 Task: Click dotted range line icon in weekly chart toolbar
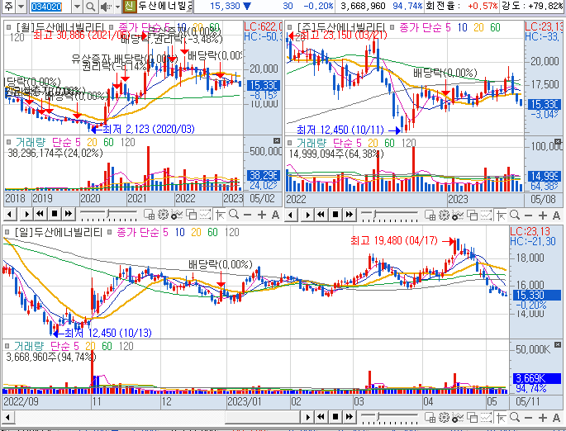pos(486,215)
